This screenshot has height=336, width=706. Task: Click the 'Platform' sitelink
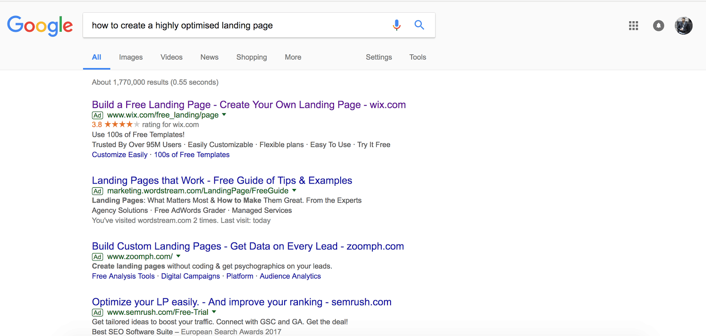[240, 276]
